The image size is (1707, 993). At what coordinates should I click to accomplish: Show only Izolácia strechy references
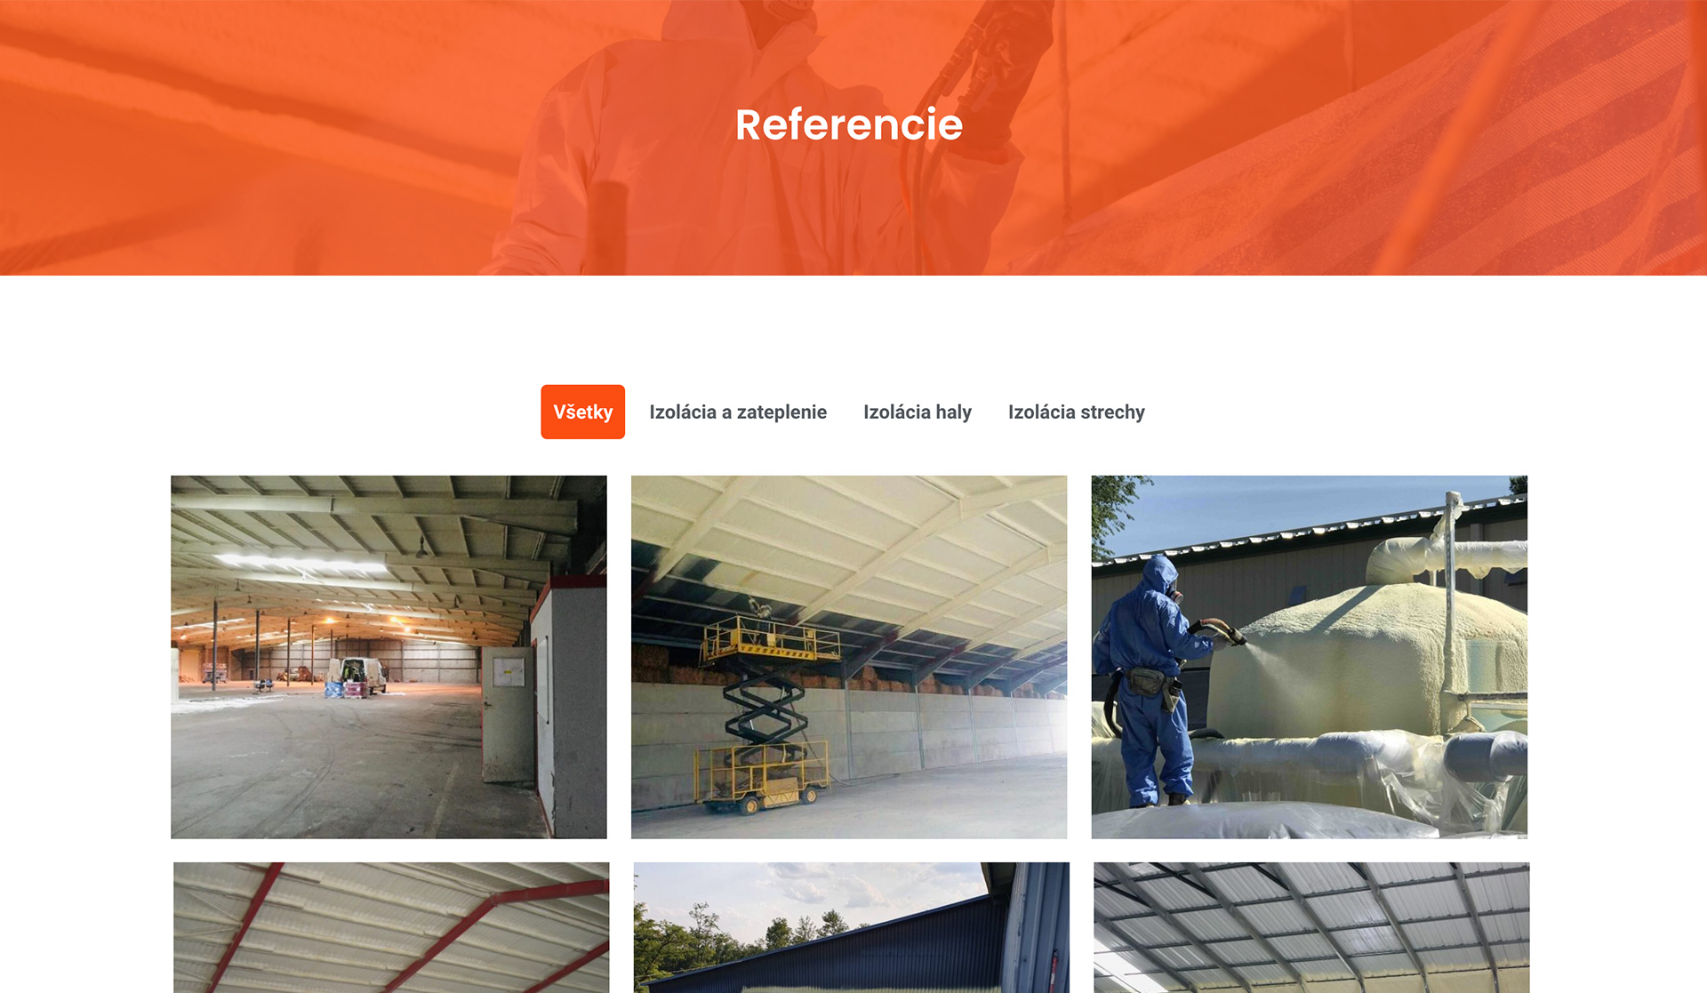1076,412
